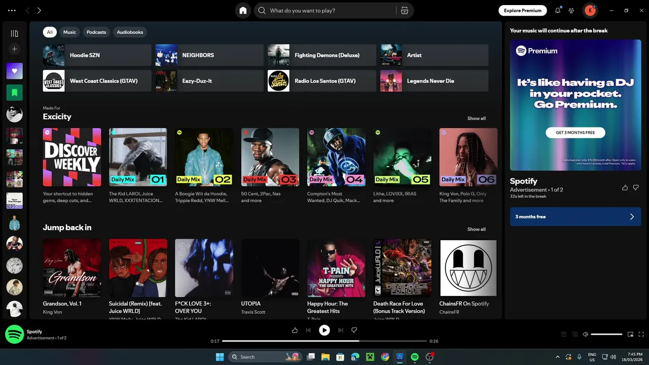Open the Jump back in heading
The image size is (649, 365).
pyautogui.click(x=67, y=228)
